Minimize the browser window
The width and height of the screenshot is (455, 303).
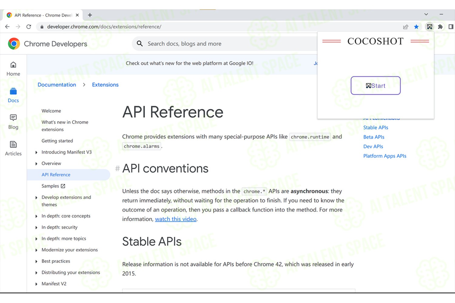(x=441, y=14)
